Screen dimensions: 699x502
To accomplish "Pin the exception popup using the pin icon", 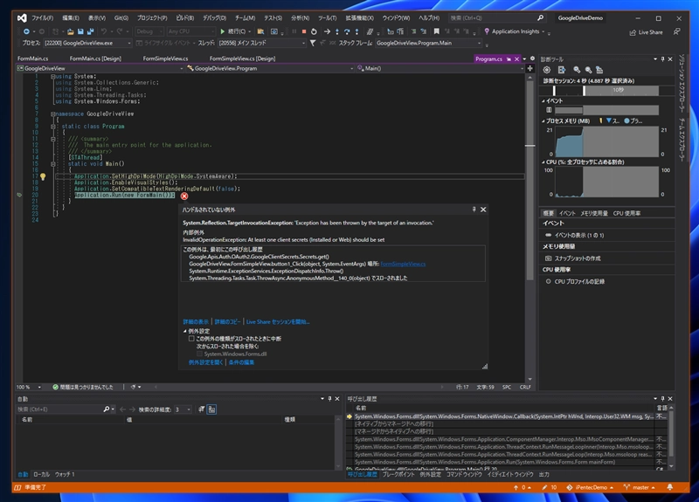I will coord(474,210).
